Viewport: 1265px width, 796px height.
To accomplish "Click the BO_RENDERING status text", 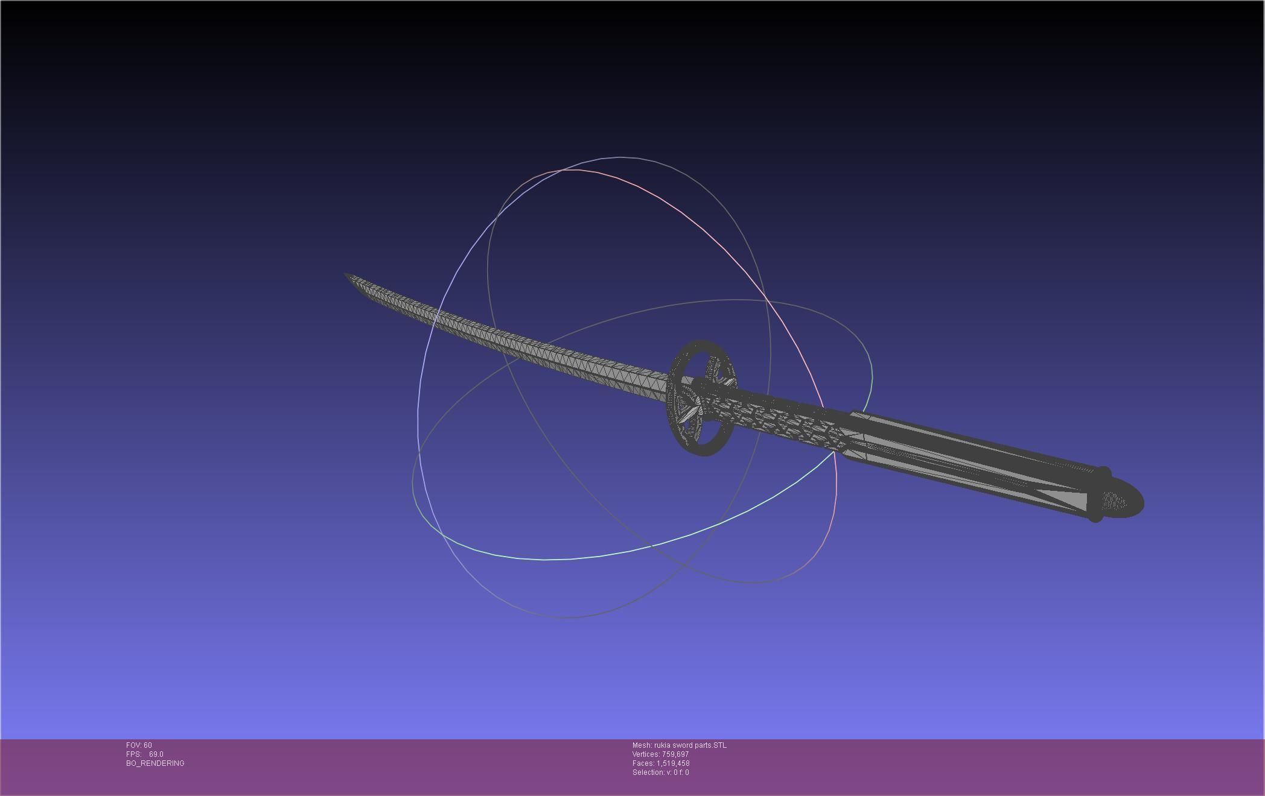I will coord(155,763).
